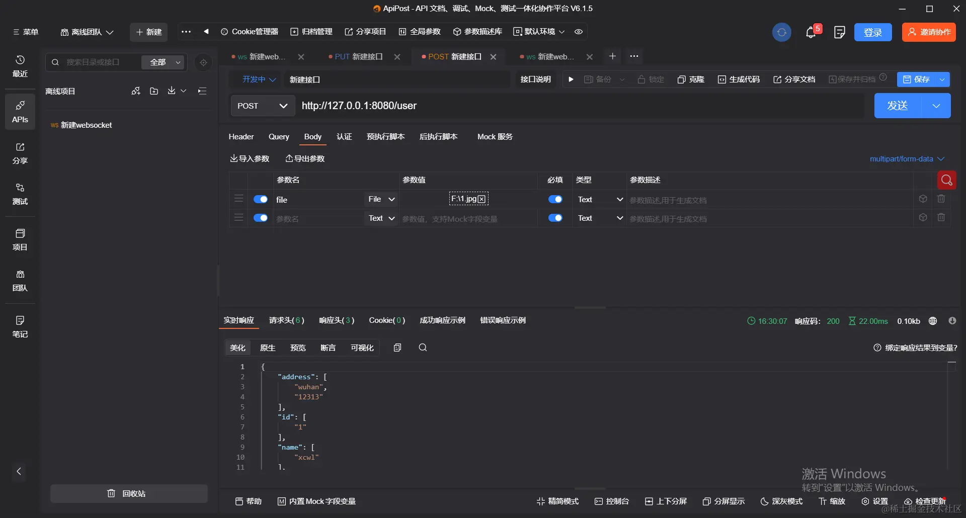Screen dimensions: 966x518
Task: Open notifications bell with 5 badge
Action: (x=811, y=32)
